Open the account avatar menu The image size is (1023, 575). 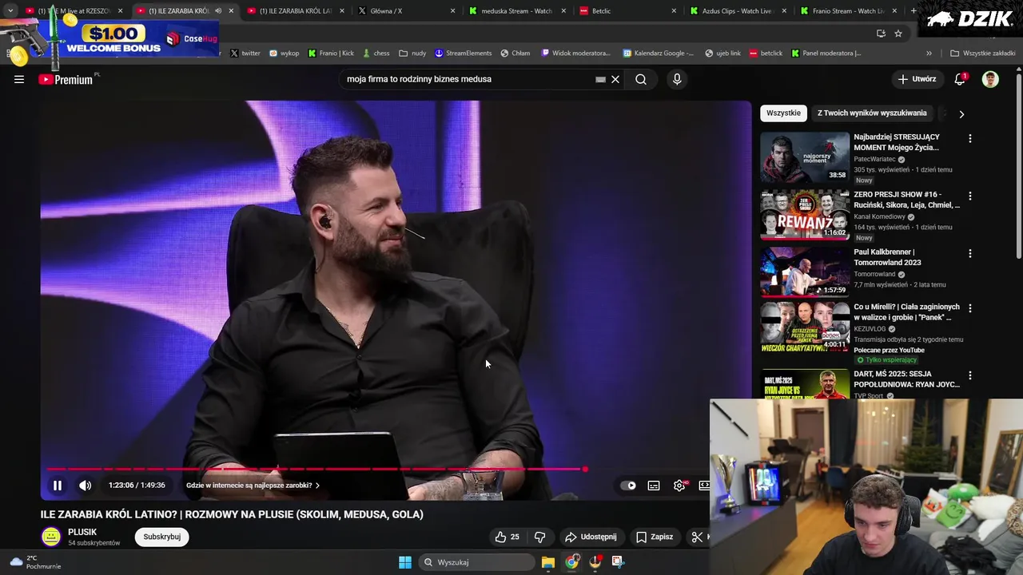[x=990, y=79]
